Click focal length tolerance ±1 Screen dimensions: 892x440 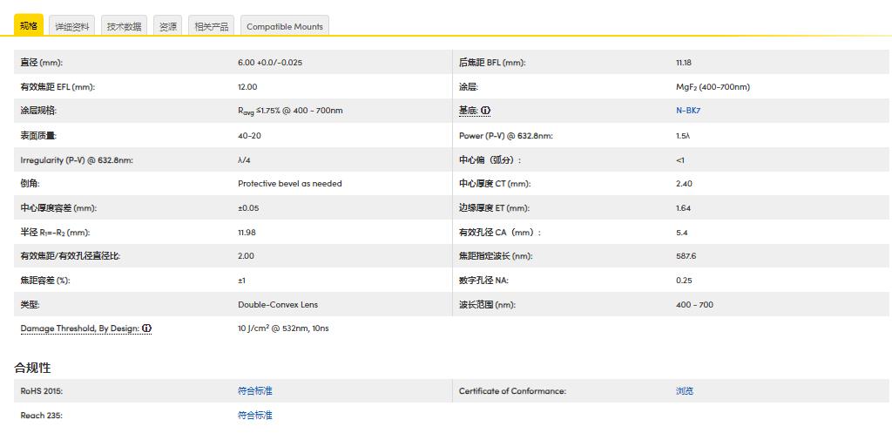coord(241,281)
